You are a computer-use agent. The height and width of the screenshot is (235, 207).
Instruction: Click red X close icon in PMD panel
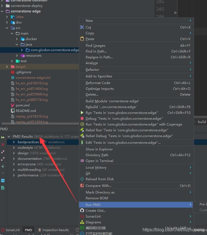tap(3, 145)
